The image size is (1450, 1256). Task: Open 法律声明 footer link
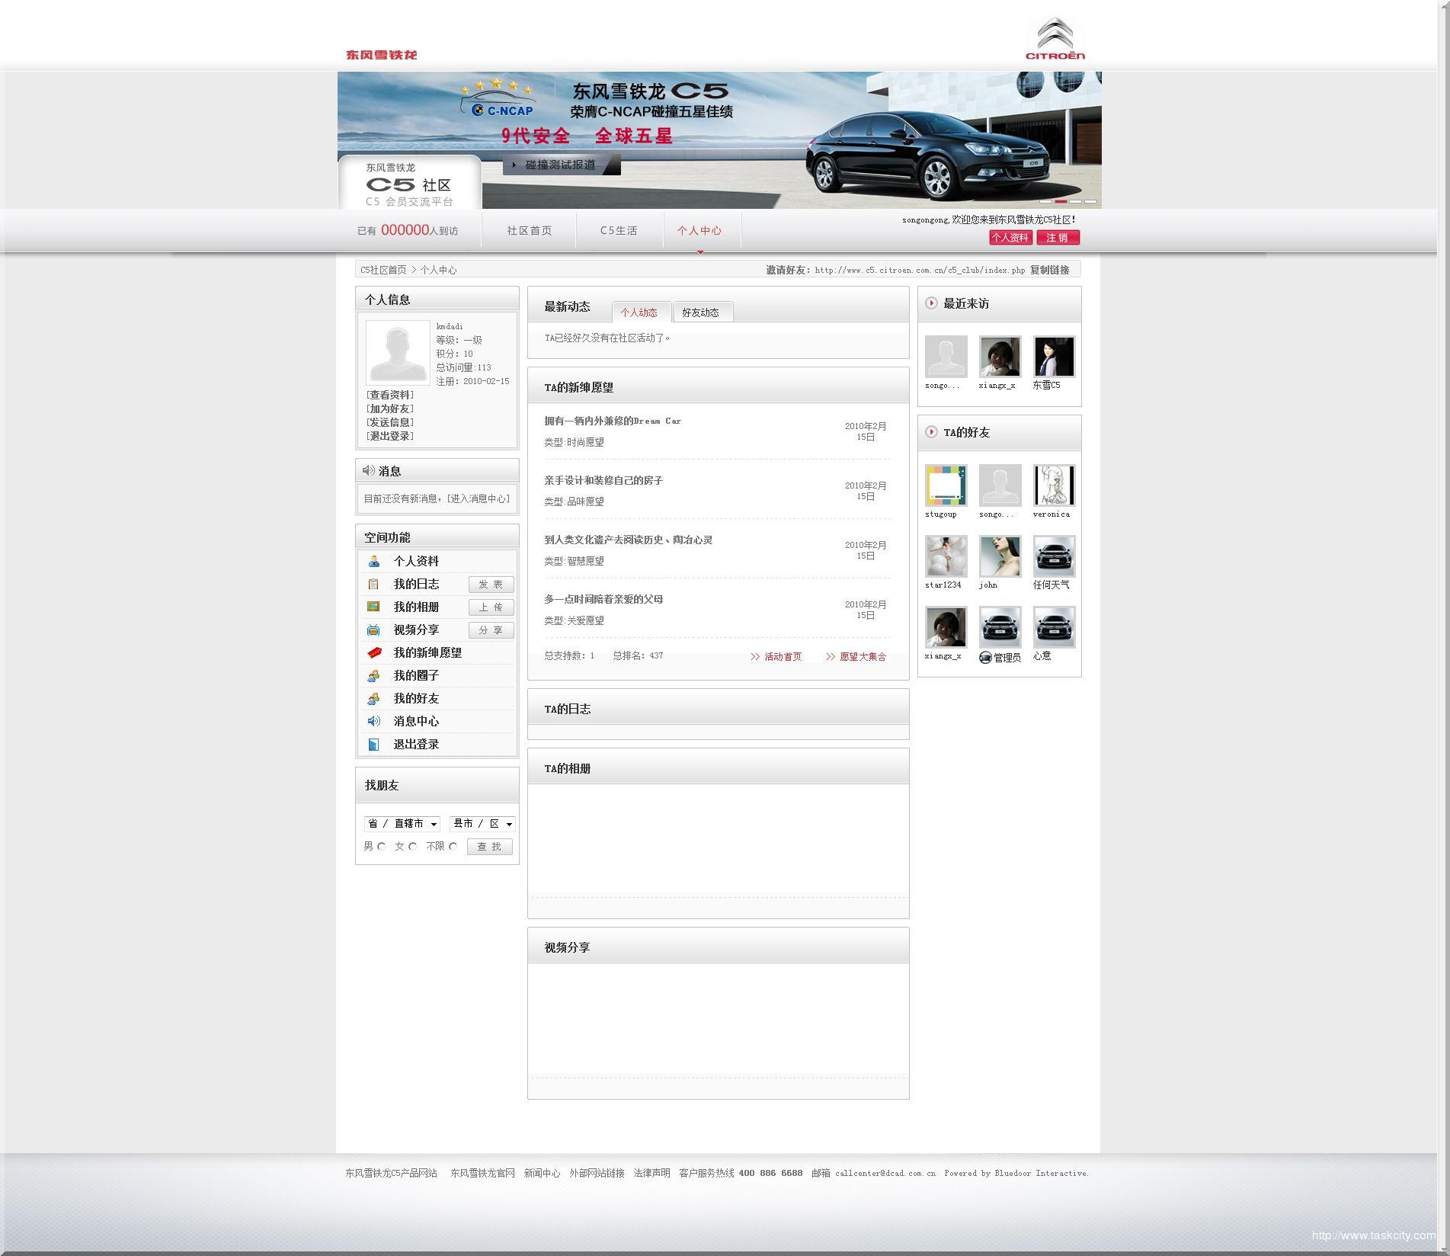pyautogui.click(x=652, y=1174)
